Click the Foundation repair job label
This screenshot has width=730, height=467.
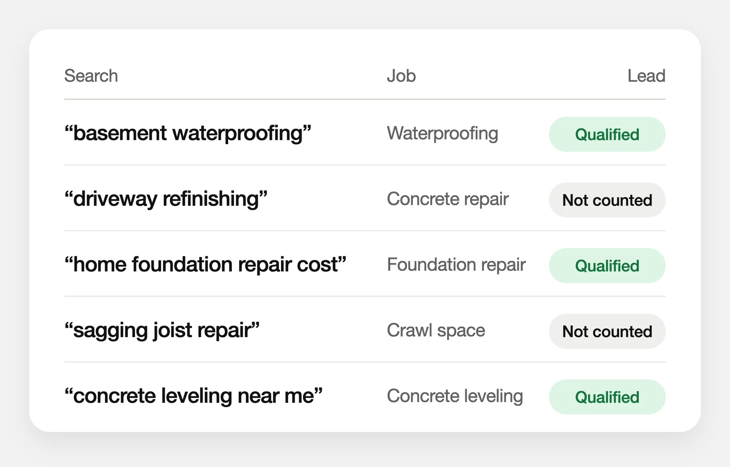point(456,265)
